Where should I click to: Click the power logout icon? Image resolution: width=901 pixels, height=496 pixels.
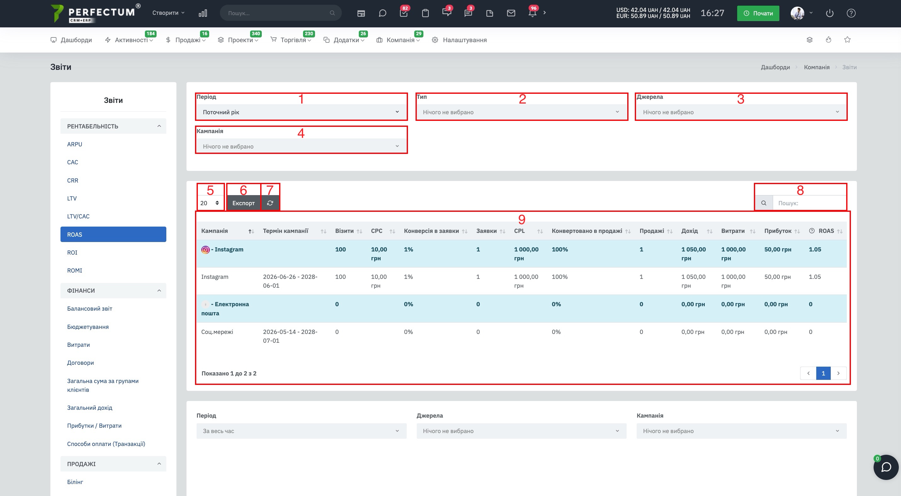830,13
